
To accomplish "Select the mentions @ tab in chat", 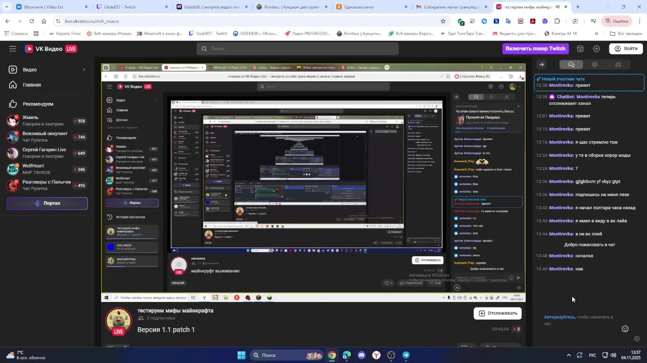I will point(594,65).
